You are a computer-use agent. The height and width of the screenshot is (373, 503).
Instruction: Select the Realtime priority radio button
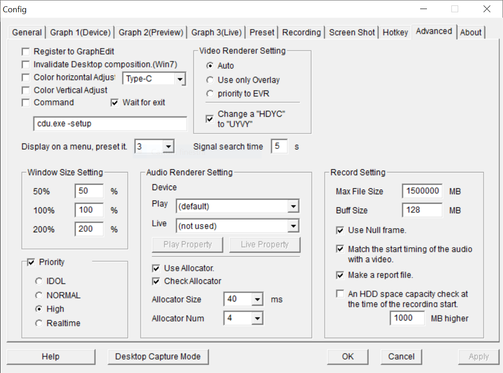coord(39,323)
